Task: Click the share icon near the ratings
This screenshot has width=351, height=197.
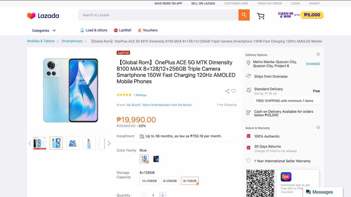Action: (227, 91)
